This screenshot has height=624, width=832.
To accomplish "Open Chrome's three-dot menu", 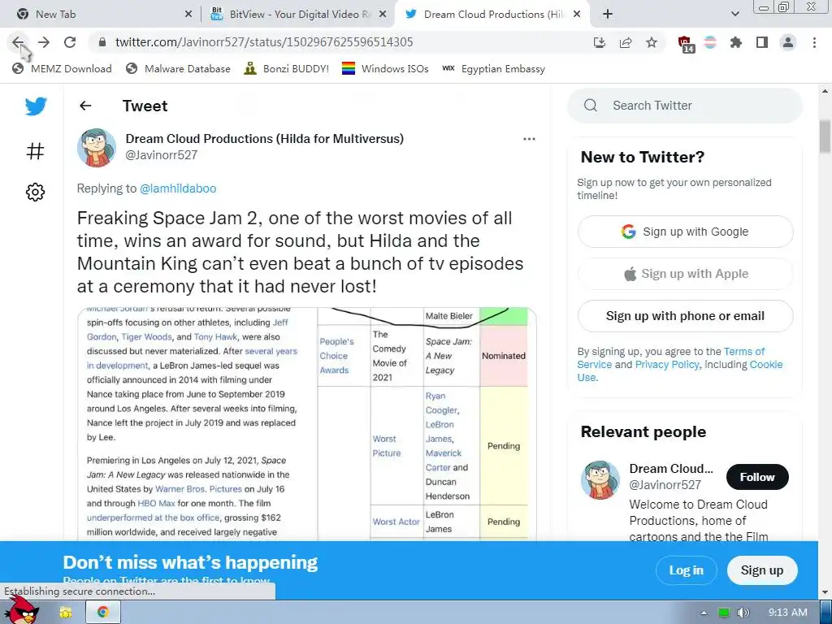I will click(814, 42).
